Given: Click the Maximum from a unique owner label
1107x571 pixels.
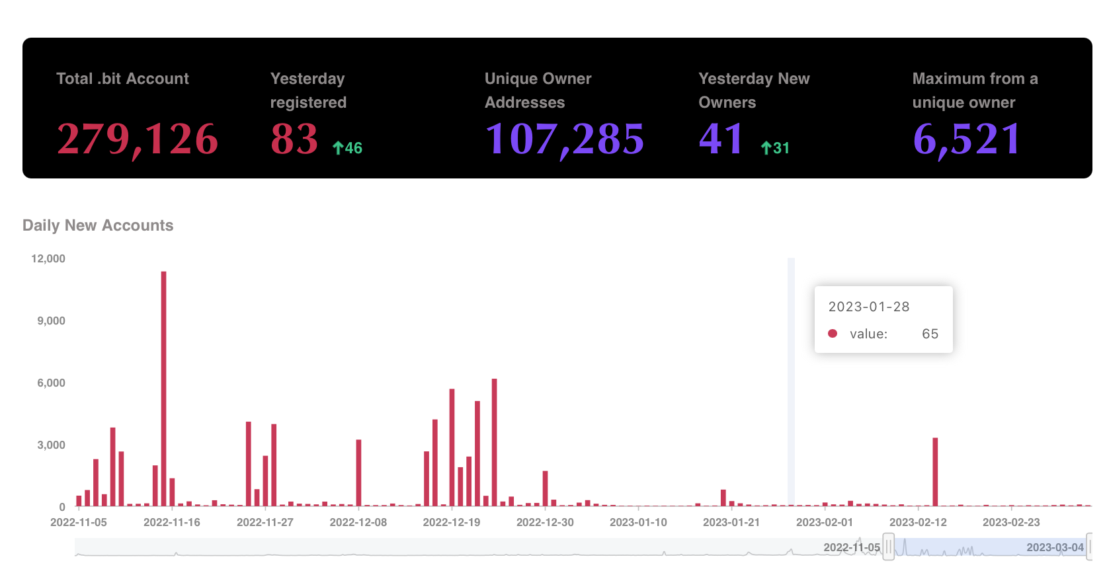Looking at the screenshot, I should click(975, 91).
